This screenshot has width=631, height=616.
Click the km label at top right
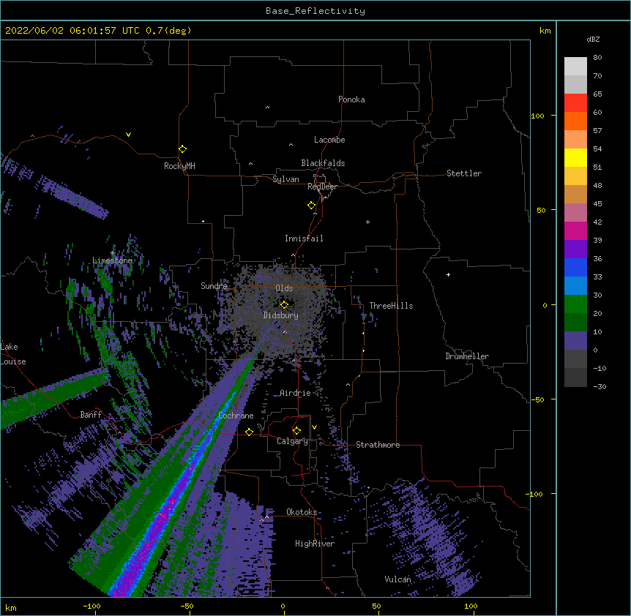[x=545, y=31]
